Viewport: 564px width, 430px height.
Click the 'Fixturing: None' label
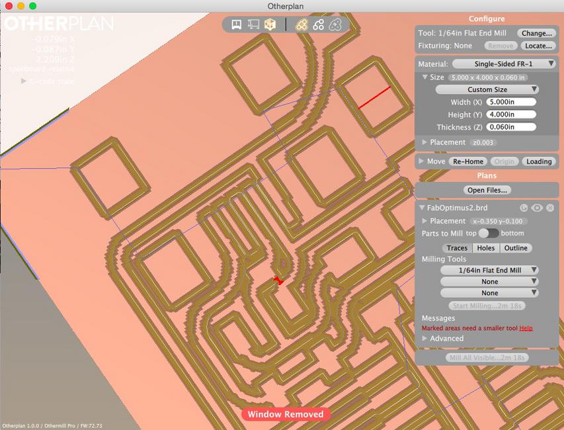(x=445, y=46)
